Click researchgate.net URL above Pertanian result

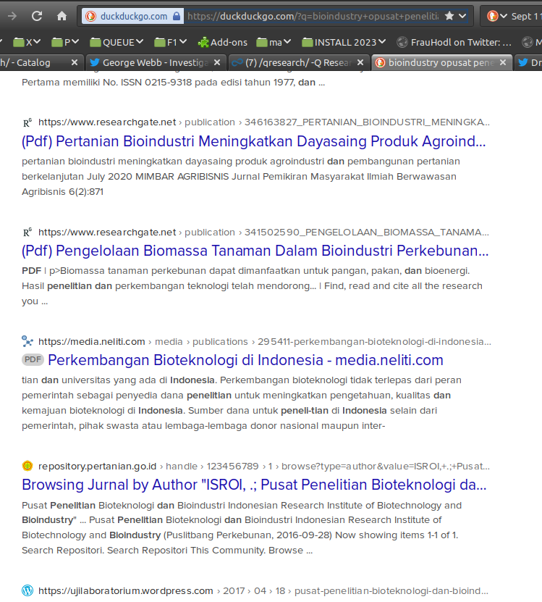coord(107,122)
